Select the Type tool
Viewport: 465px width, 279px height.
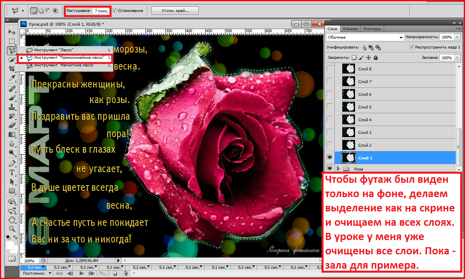12,172
